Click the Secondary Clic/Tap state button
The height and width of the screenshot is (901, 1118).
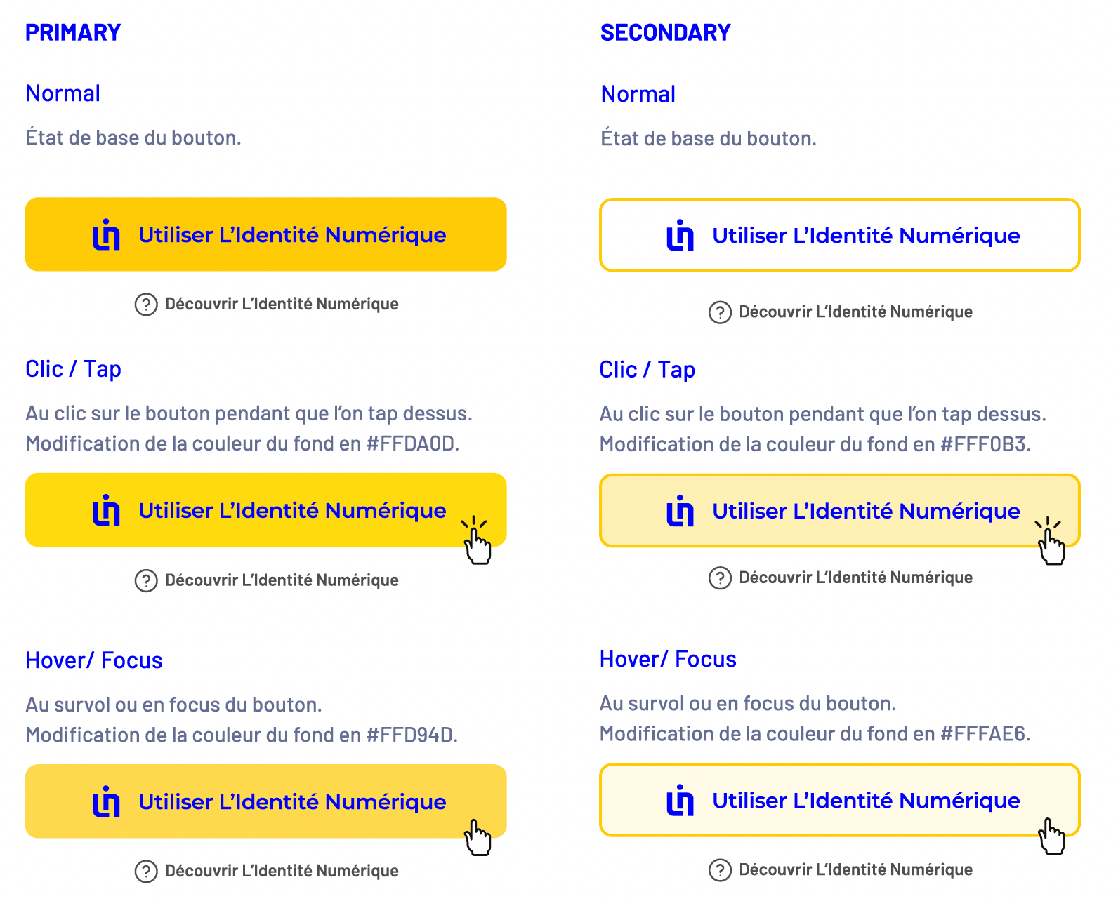click(839, 511)
